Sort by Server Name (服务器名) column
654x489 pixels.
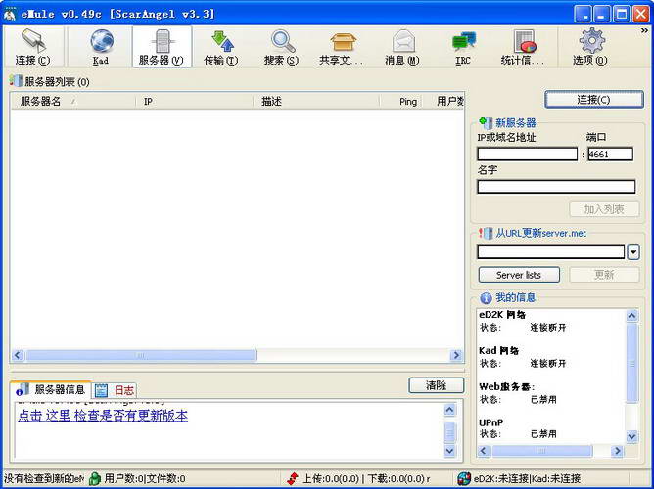(73, 101)
